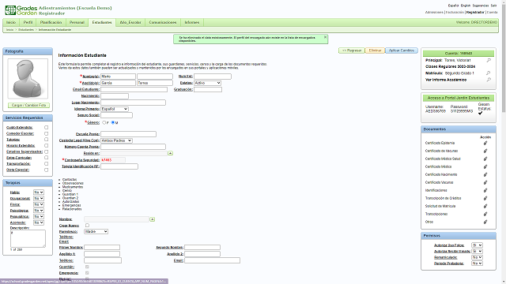Click the Grades Garden logo
The width and height of the screenshot is (506, 284).
click(21, 10)
